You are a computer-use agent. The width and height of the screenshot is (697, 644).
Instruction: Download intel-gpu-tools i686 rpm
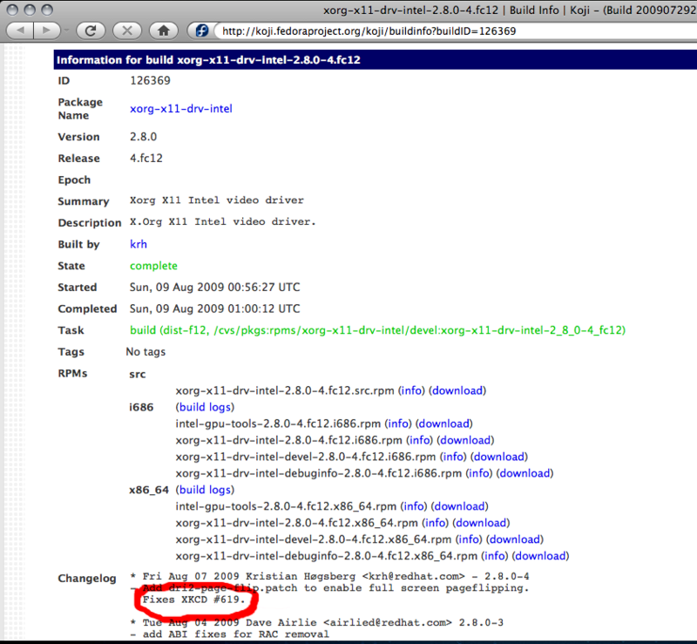[x=443, y=424]
